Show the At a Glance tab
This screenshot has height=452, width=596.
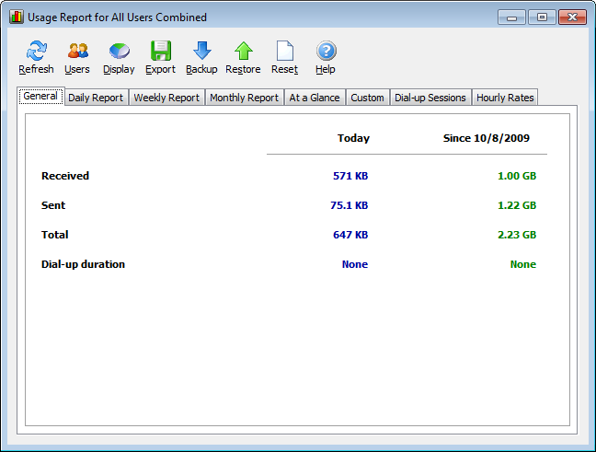point(315,98)
